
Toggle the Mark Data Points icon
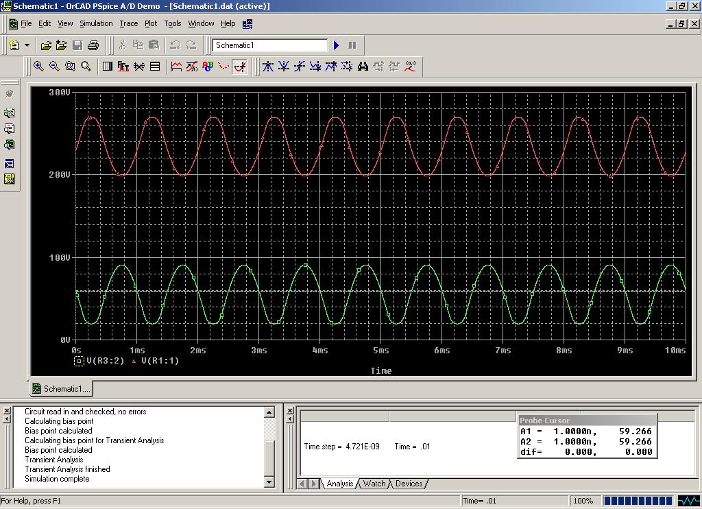click(223, 67)
